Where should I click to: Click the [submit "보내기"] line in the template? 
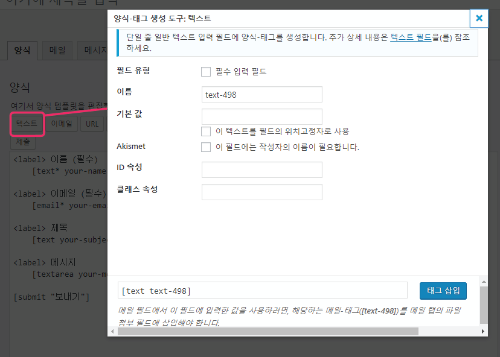coord(51,297)
